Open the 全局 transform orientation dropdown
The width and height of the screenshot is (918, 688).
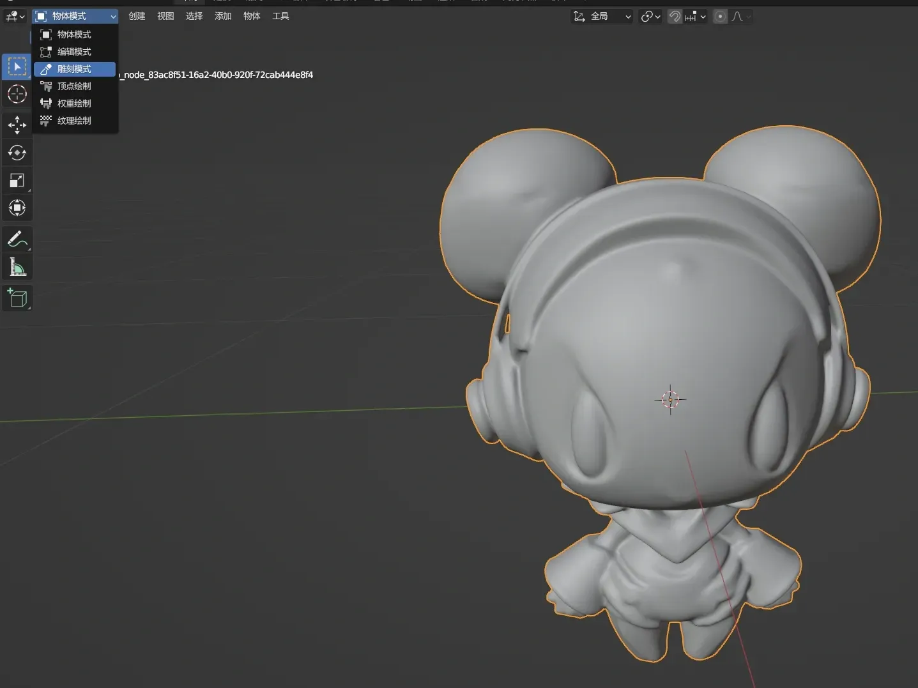602,17
